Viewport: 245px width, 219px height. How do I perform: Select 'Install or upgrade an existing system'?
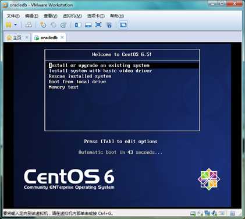coord(123,65)
